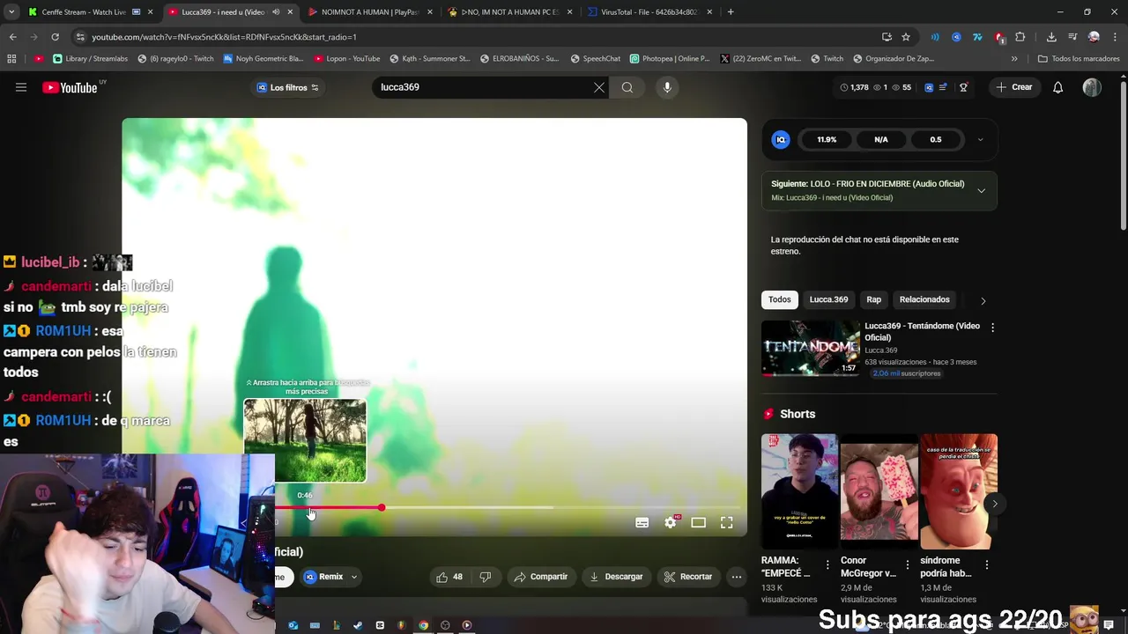Start voice search with the microphone
Screen dimensions: 1128x634
pos(667,87)
